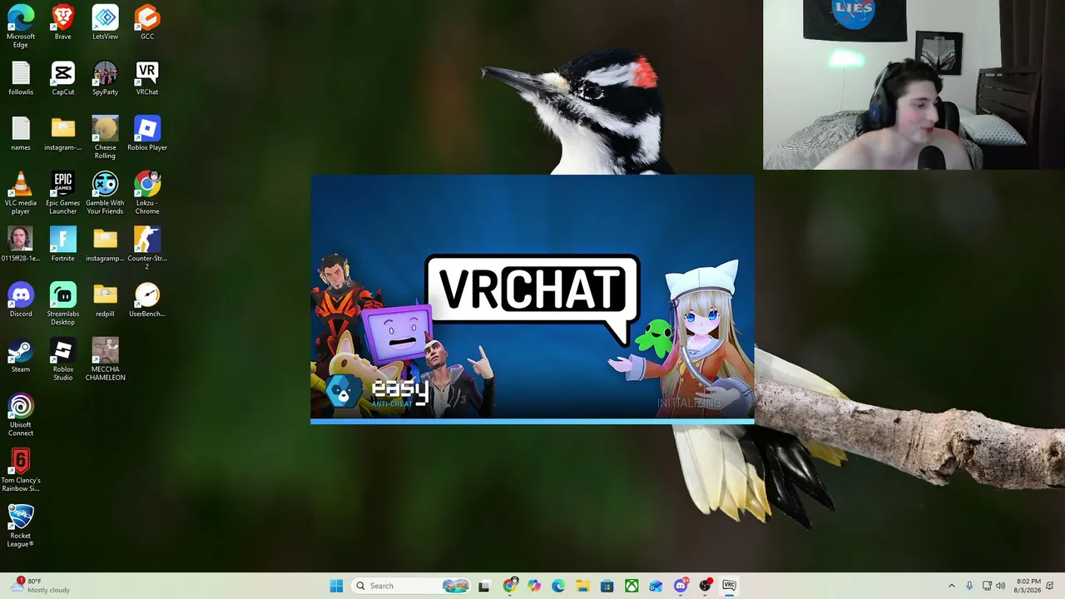
Task: Open Microsoft Edge from the taskbar
Action: pos(558,586)
